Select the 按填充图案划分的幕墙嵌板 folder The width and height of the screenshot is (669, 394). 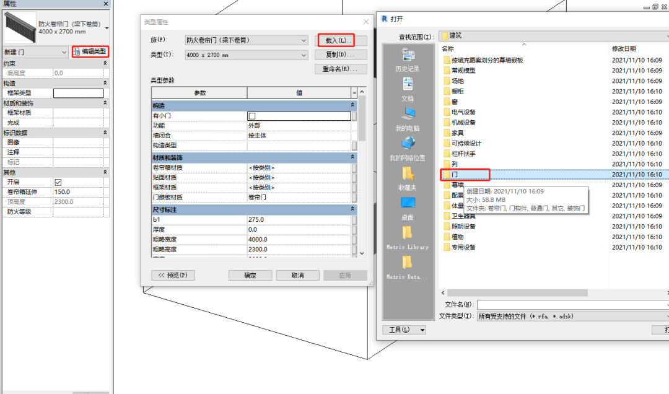pyautogui.click(x=483, y=60)
